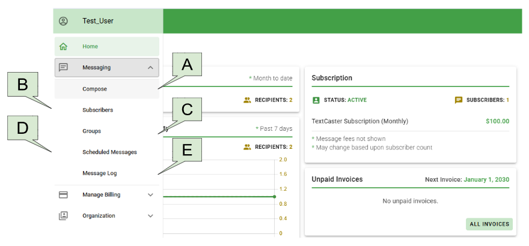
Task: Click the recipients people icon under Month to date
Action: pos(247,100)
